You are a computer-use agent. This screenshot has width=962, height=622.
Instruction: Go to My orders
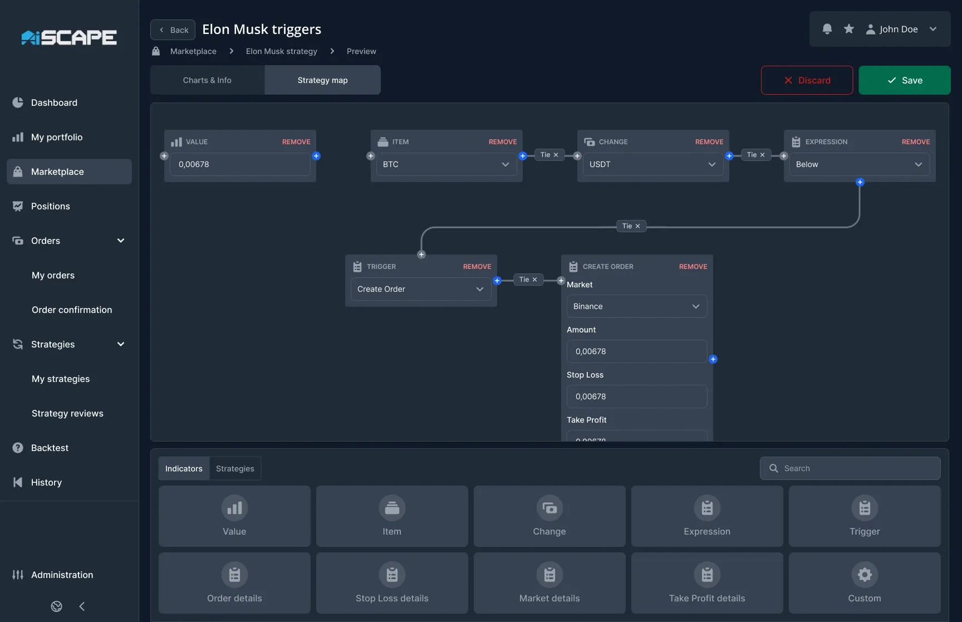click(x=53, y=275)
